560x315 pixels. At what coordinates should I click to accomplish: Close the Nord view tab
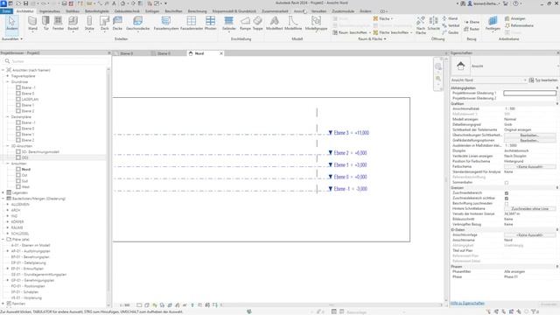click(221, 53)
